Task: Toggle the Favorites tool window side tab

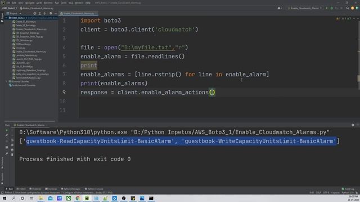Action: pyautogui.click(x=2, y=178)
